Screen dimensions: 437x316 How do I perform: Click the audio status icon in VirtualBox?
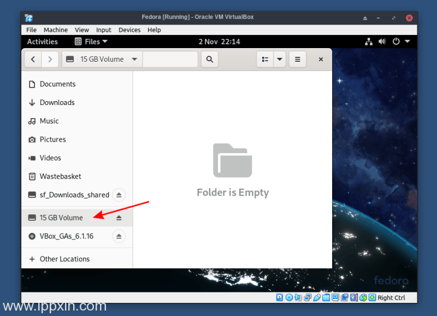(298, 297)
